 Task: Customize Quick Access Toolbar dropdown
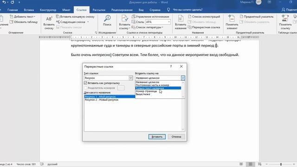pos(19,2)
